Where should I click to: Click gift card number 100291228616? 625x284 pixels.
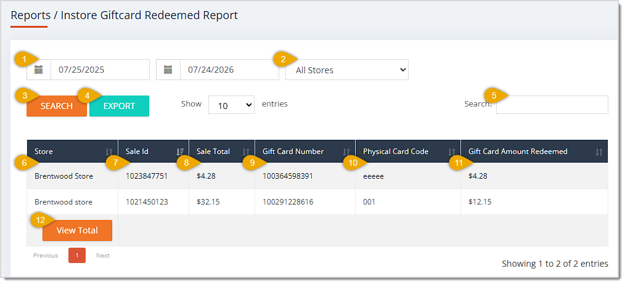point(288,202)
